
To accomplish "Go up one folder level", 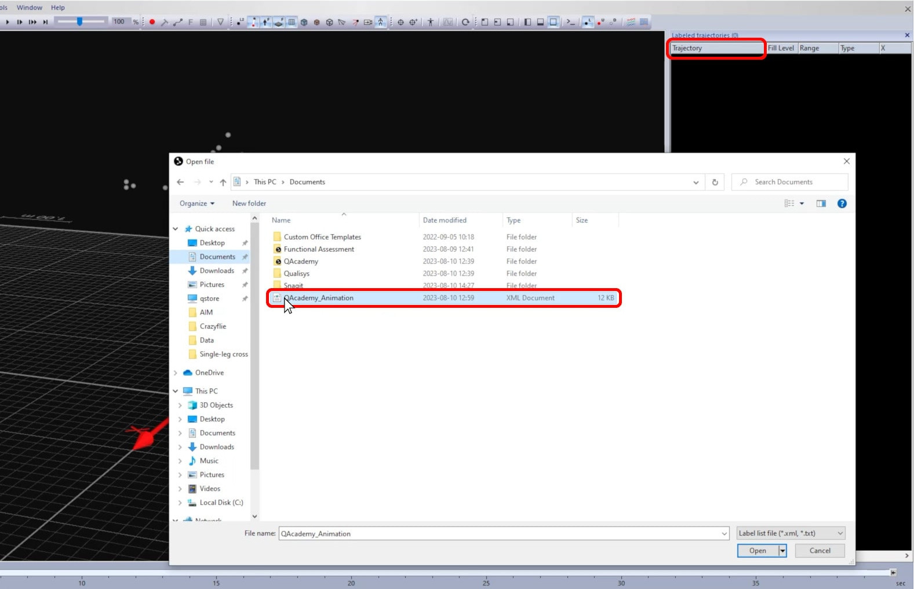I will [x=223, y=182].
